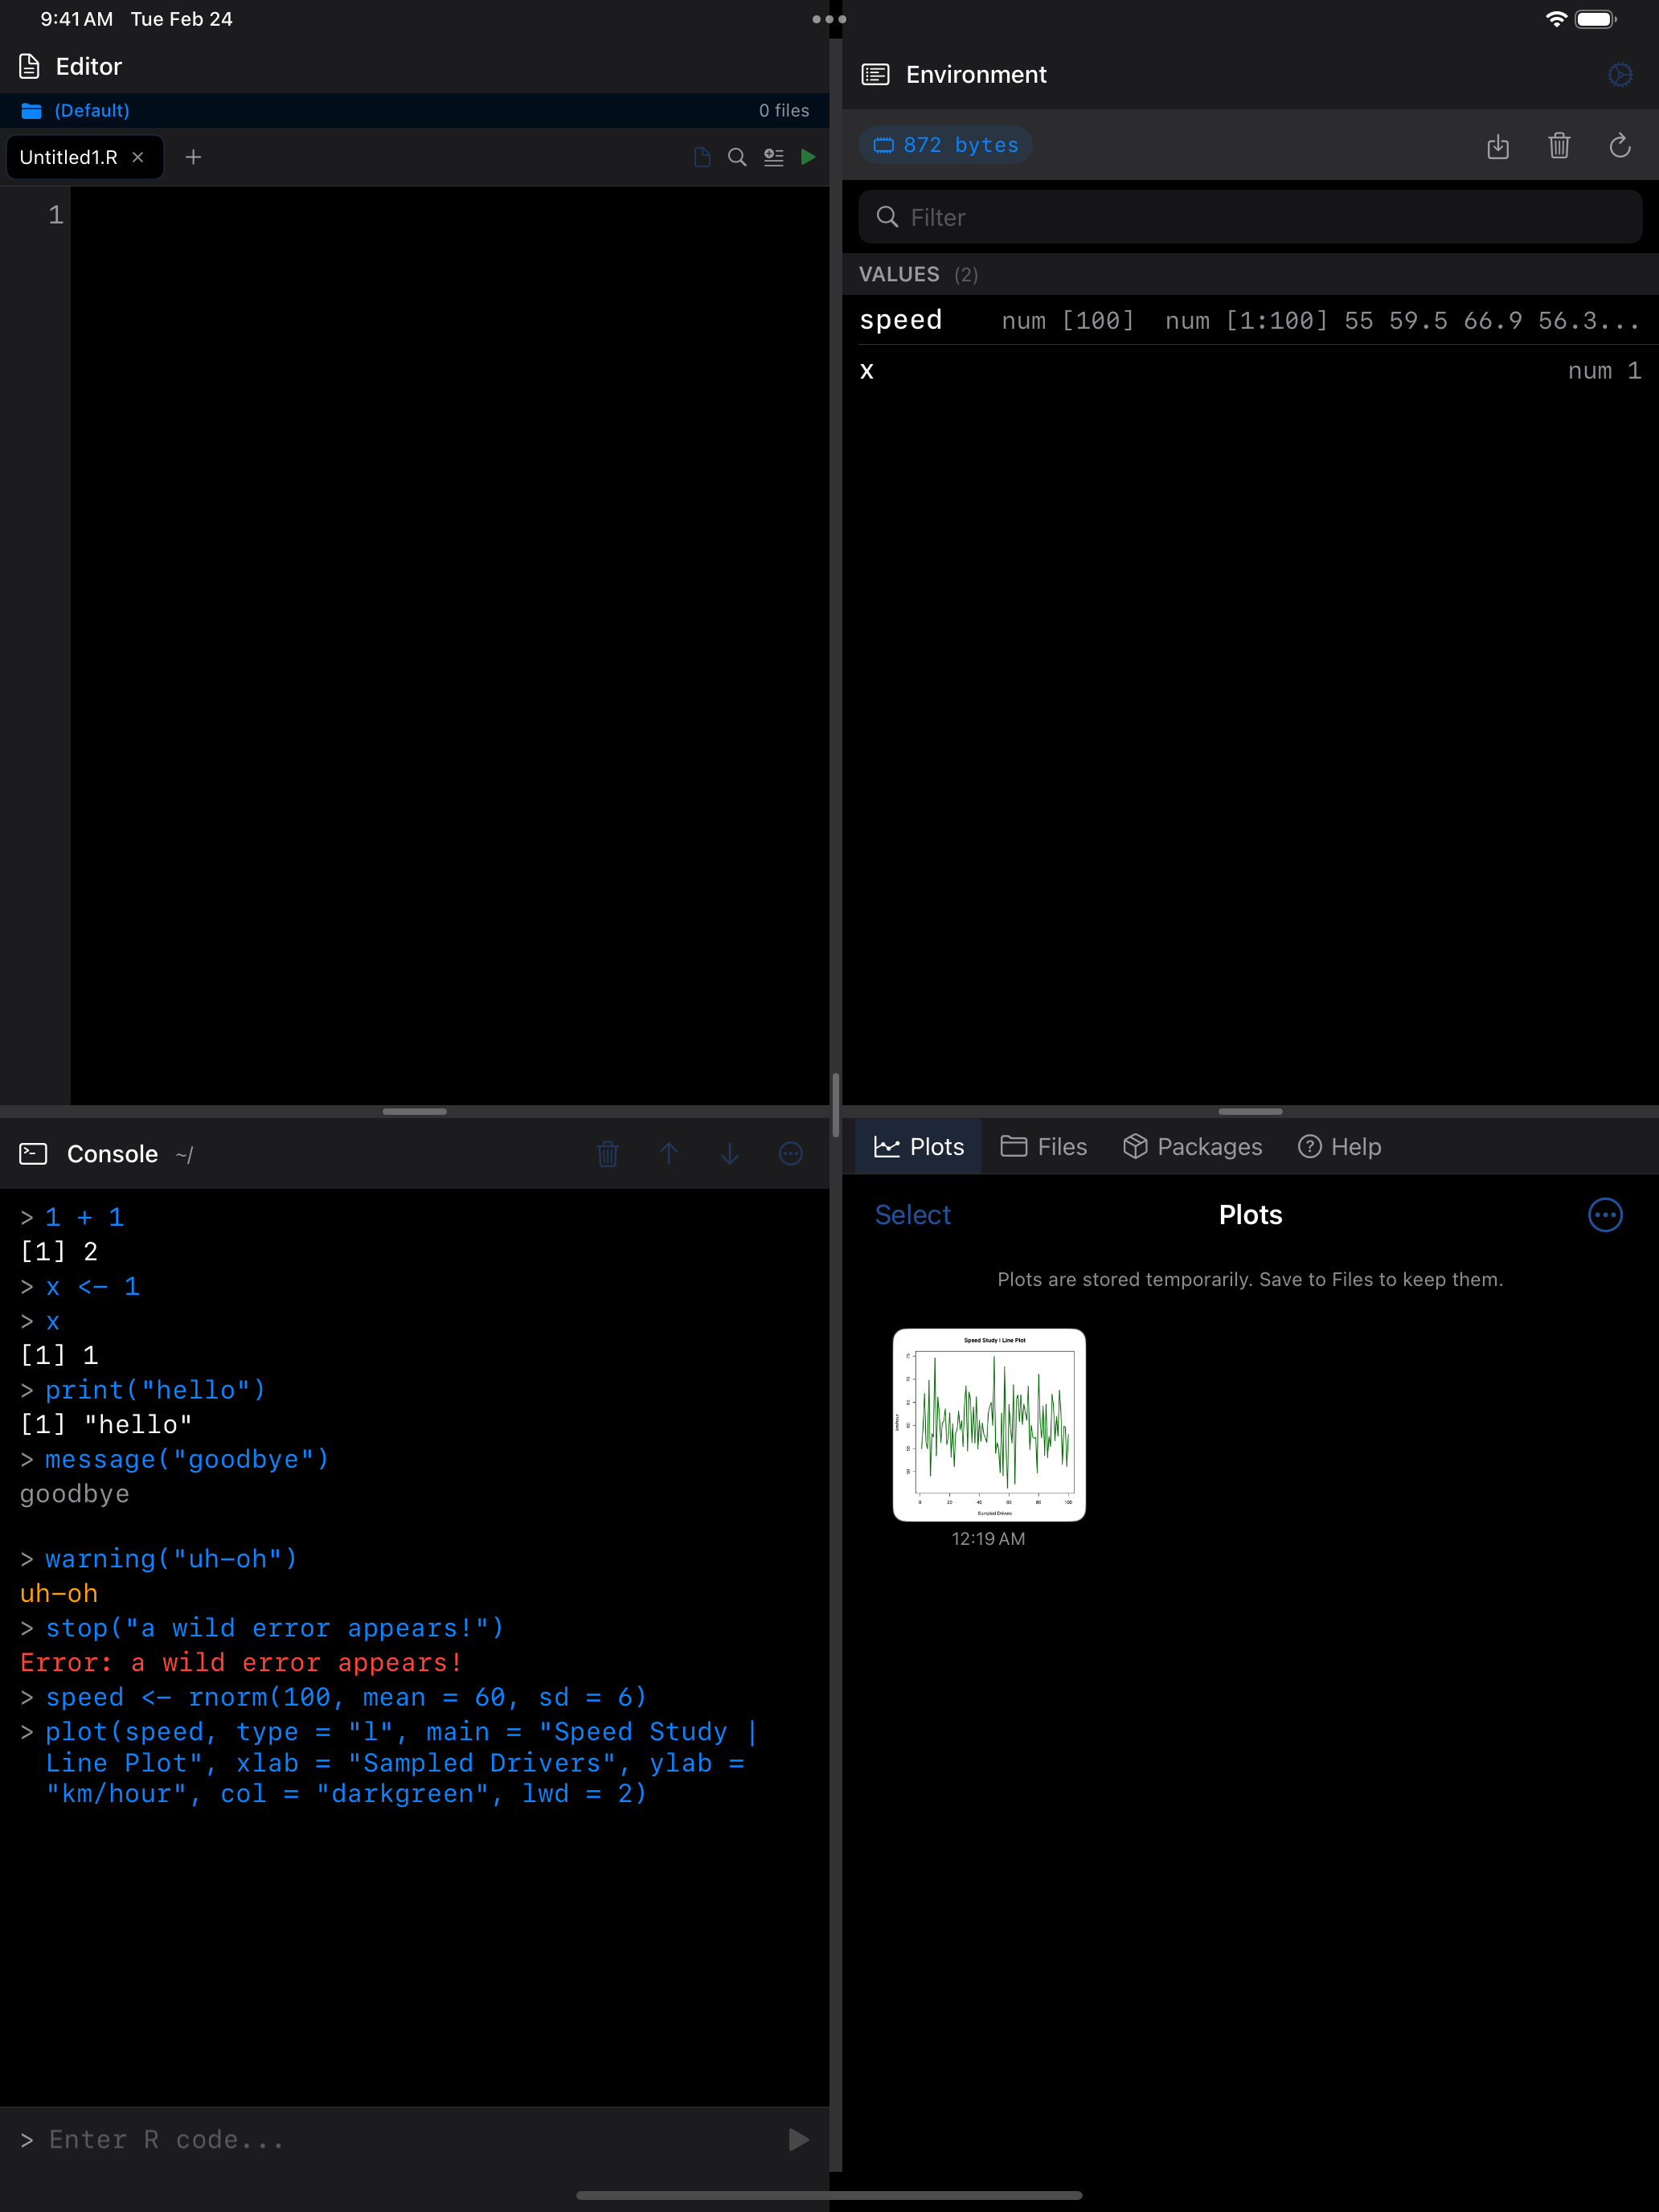The height and width of the screenshot is (2212, 1659).
Task: Clear the console with the trash icon
Action: (x=607, y=1153)
